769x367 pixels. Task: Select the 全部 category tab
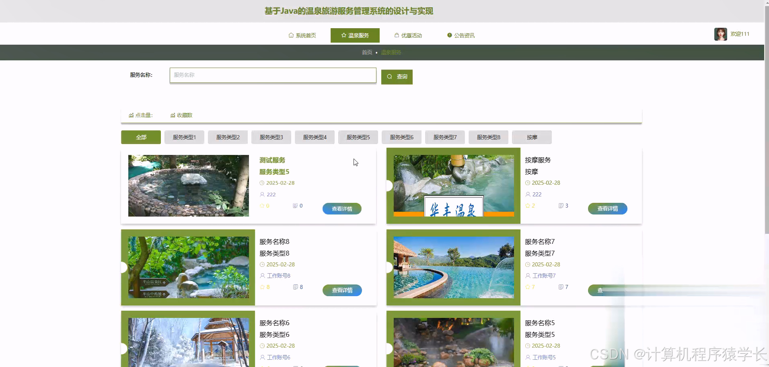[141, 137]
